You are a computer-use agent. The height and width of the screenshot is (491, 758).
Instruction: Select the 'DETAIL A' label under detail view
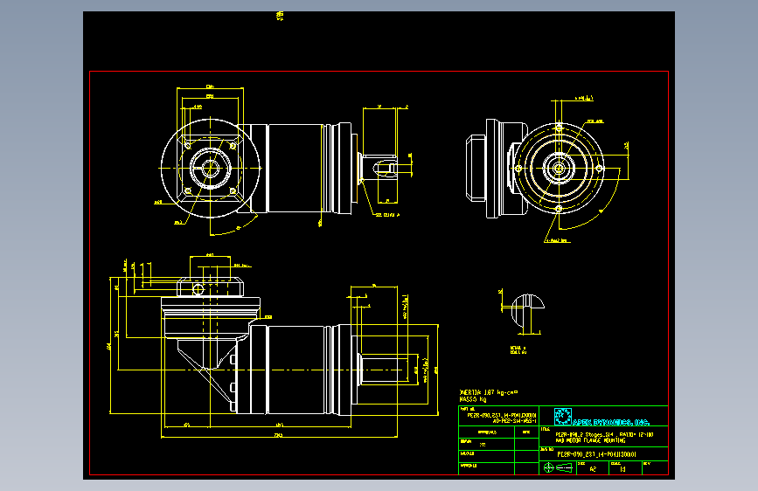518,348
